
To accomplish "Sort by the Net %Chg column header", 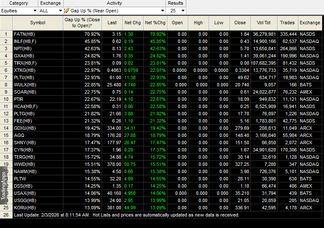I will click(x=155, y=23).
